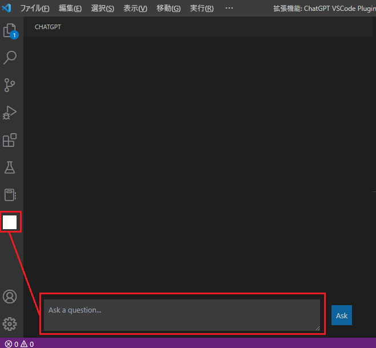The height and width of the screenshot is (348, 376).
Task: Open the 移動(G) menu
Action: [168, 9]
